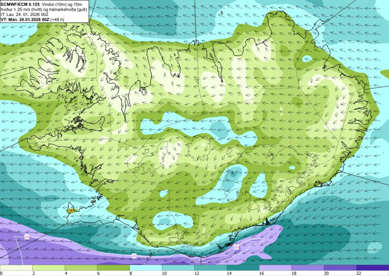
Task: Click the 'VT: Mán. 26.01.2026 00Z' valid time
Action: 25,19
